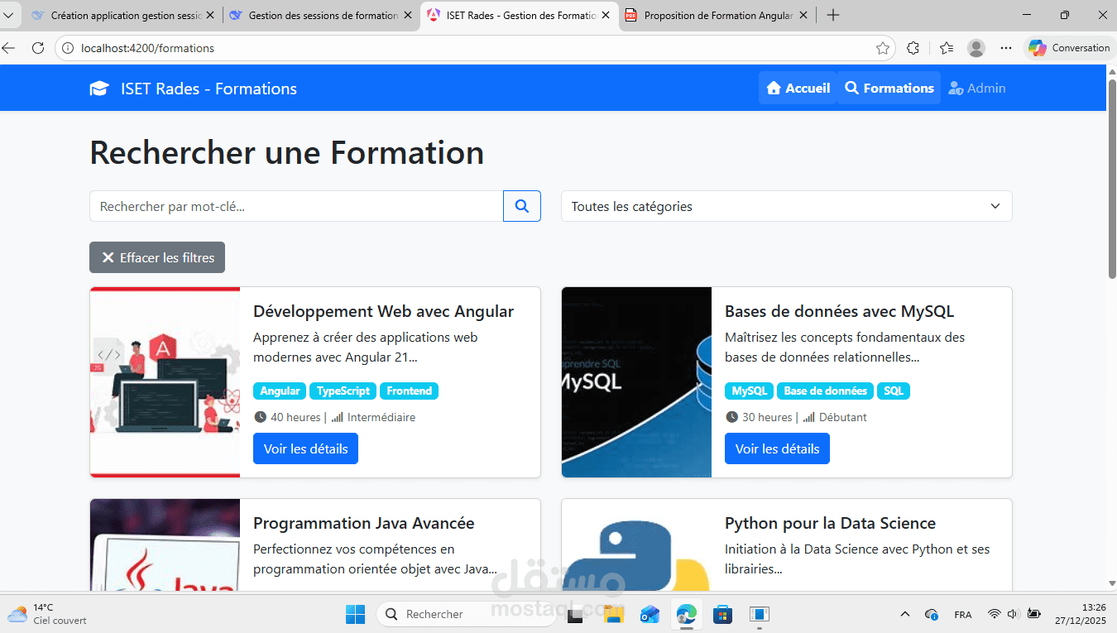
Task: Open a new browser tab with plus
Action: [833, 15]
